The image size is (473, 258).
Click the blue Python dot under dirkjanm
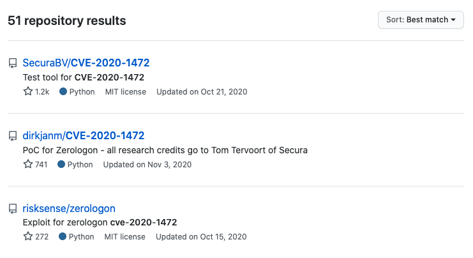(x=61, y=164)
